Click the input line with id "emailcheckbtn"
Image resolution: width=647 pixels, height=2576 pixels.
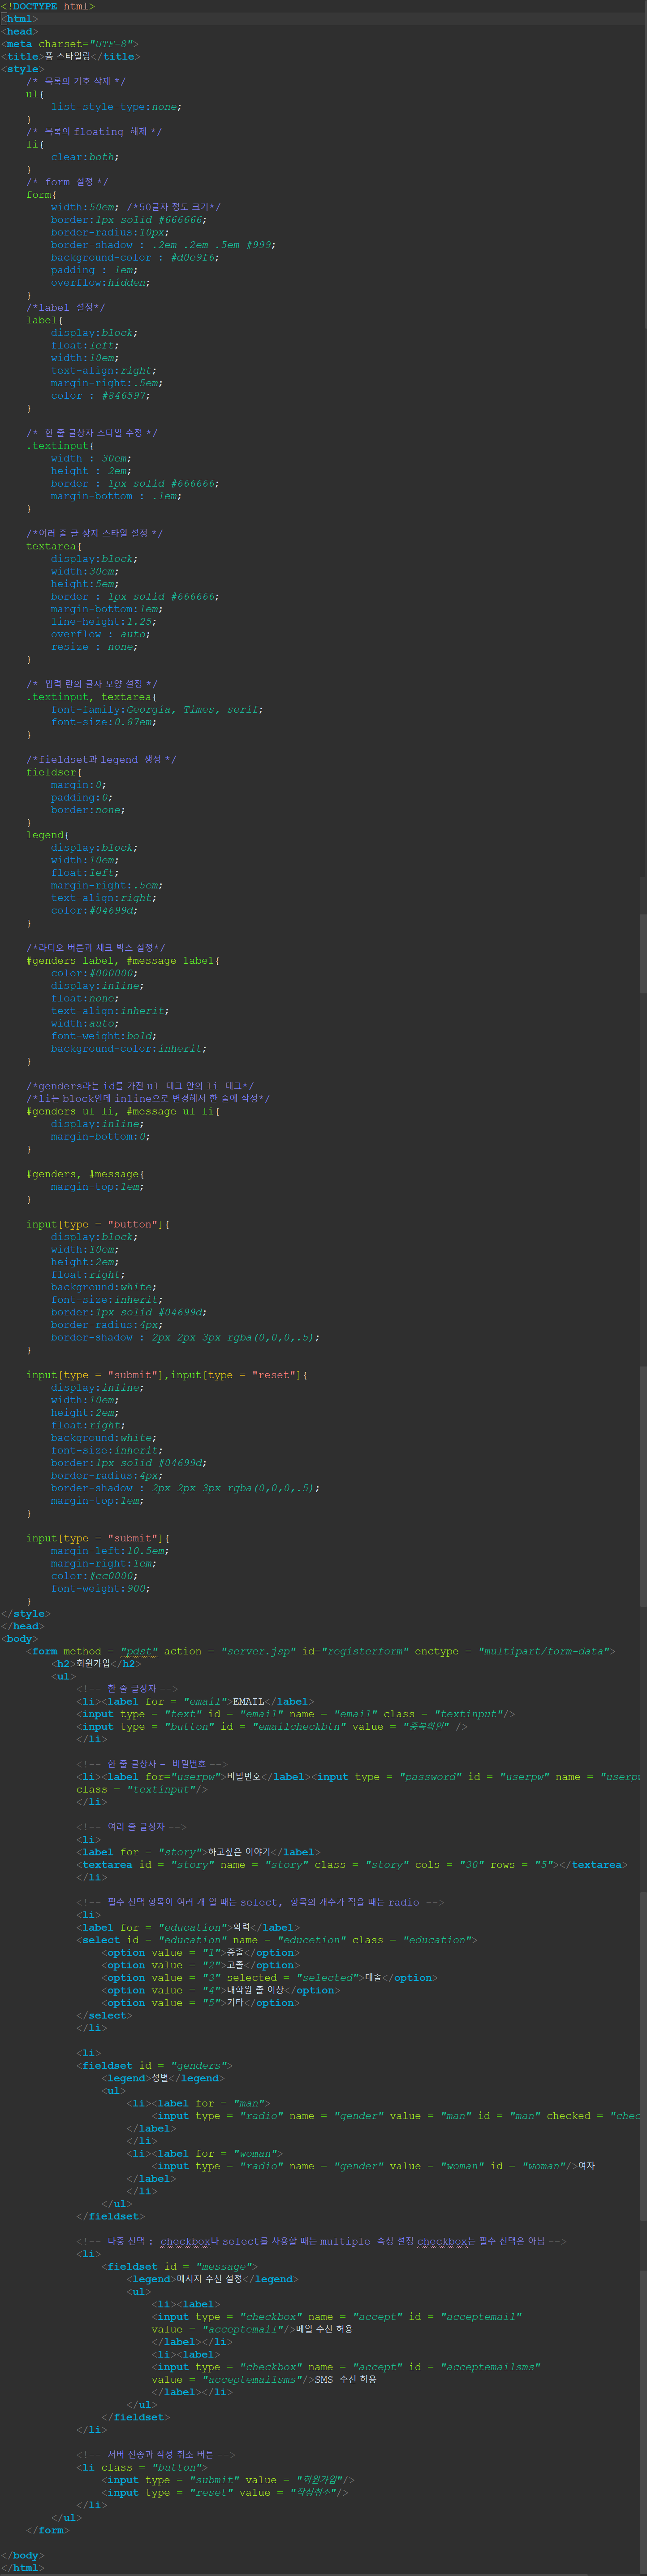pyautogui.click(x=272, y=1726)
